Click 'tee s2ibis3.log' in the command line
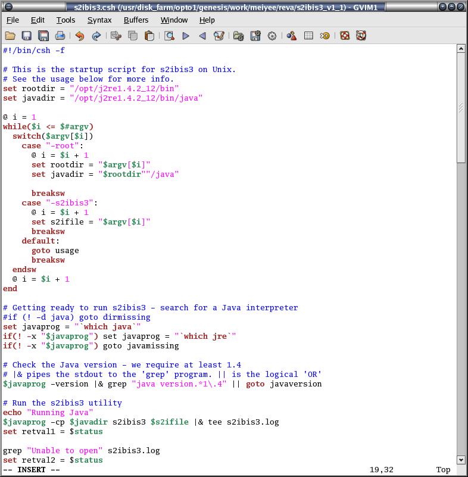This screenshot has width=468, height=477. [244, 422]
